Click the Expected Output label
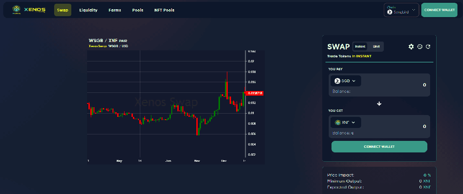Viewport: 463px width, 194px height. tap(345, 187)
